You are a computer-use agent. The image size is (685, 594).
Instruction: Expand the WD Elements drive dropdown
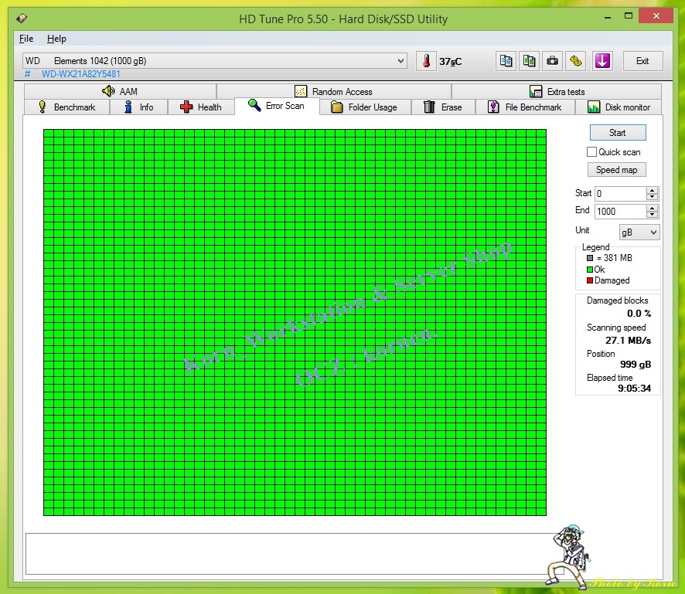tap(400, 61)
